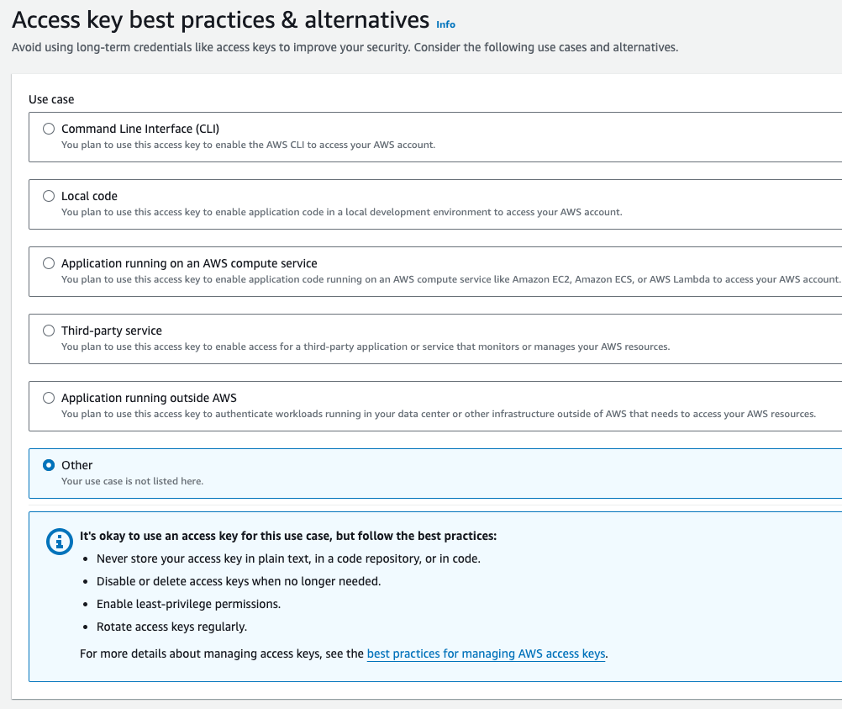Click the third-party application monitoring description text

coord(366,347)
